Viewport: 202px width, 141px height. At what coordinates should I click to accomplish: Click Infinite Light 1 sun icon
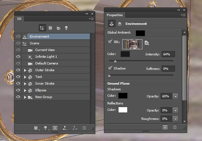[x=30, y=57]
